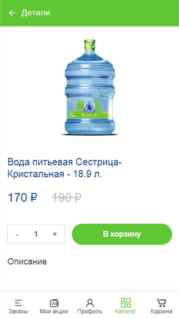Click the Детали header title

pos(36,13)
